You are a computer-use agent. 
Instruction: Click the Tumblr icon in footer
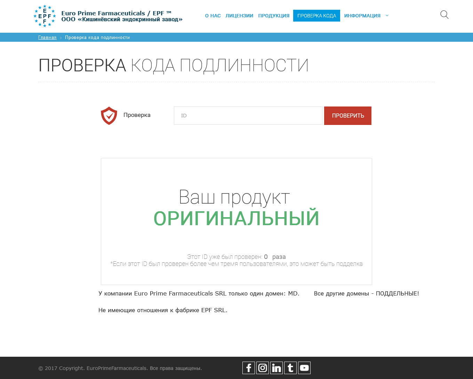(290, 368)
